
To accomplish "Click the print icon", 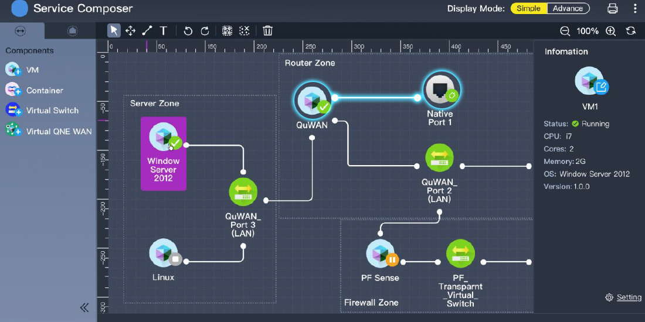I will [x=613, y=8].
